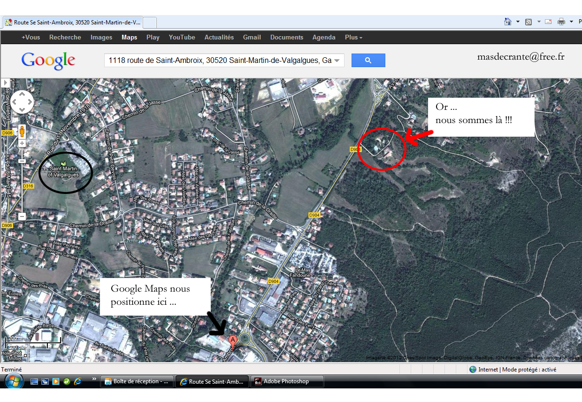Pan the map right with the arrow
The width and height of the screenshot is (582, 402).
tap(30, 102)
